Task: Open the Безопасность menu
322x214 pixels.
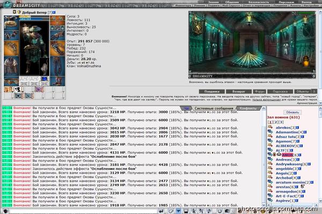Action: pyautogui.click(x=259, y=2)
